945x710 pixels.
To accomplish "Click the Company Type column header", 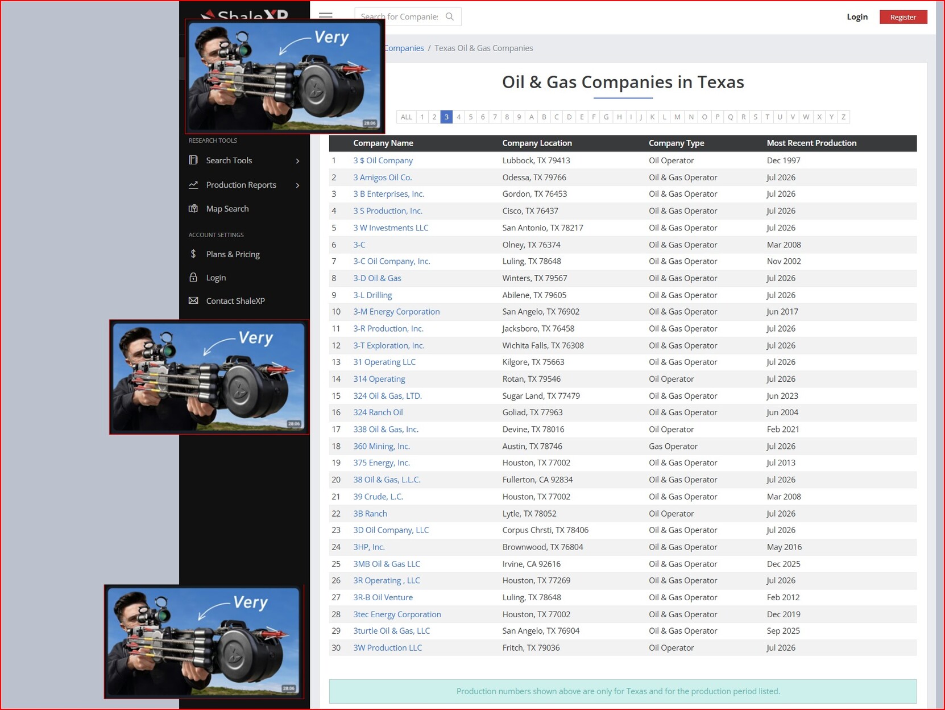I will coord(676,143).
